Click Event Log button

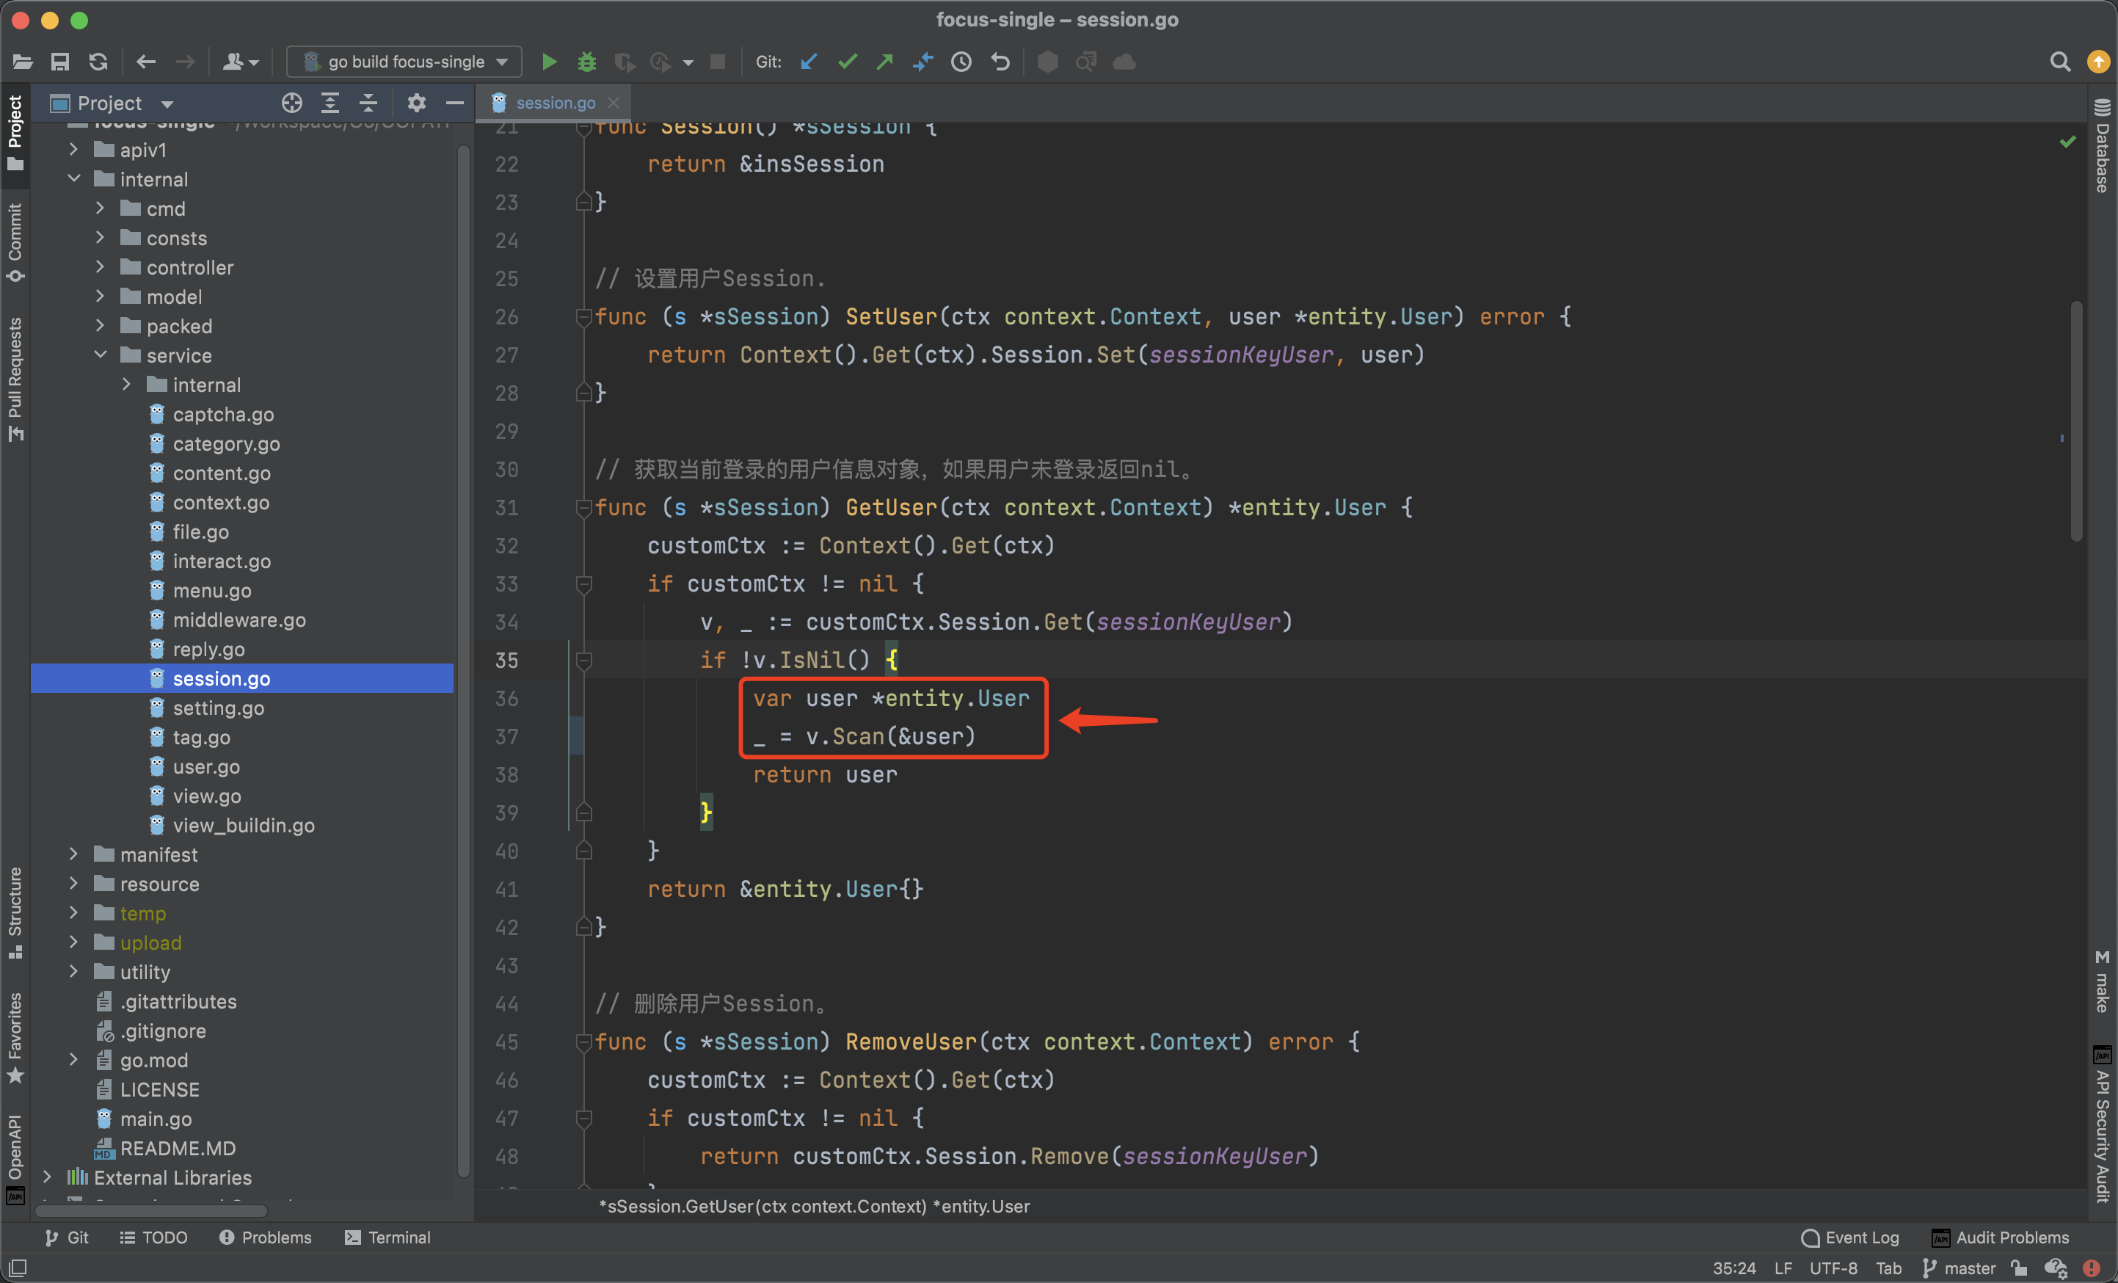pos(1850,1237)
